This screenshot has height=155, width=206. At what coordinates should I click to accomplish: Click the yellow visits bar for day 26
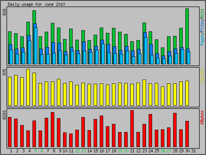point(162,96)
